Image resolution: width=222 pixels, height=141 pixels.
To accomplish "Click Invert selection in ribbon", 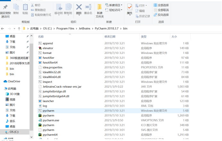I will point(161,15).
